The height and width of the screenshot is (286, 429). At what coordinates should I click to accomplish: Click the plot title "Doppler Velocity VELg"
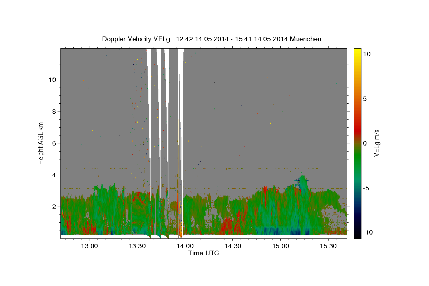tap(136, 39)
